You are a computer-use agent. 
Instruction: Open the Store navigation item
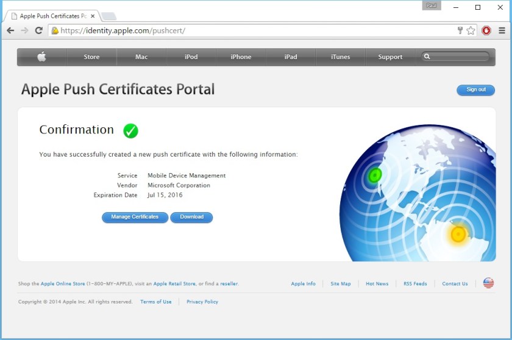pos(91,57)
